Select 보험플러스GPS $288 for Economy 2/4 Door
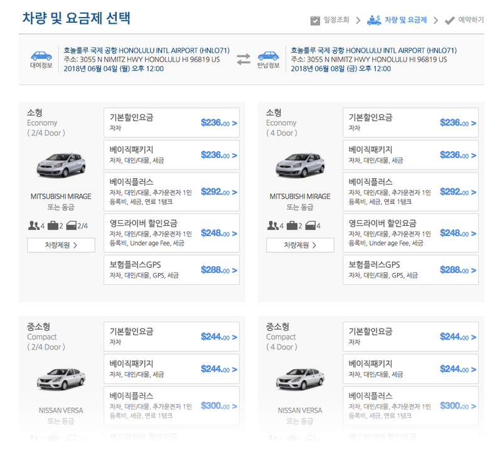Screen dimensions: 502x453 171,270
